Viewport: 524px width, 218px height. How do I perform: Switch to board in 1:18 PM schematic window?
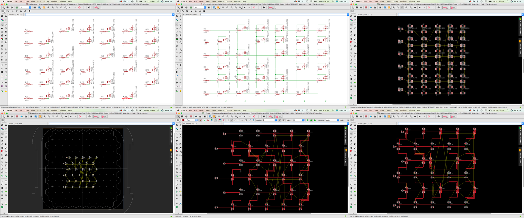coord(17,7)
